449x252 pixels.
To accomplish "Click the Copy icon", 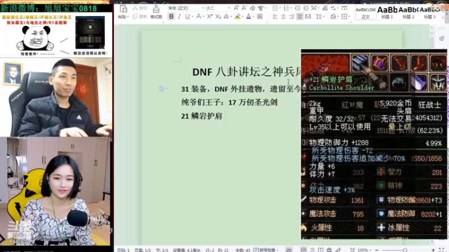I will tap(135, 17).
